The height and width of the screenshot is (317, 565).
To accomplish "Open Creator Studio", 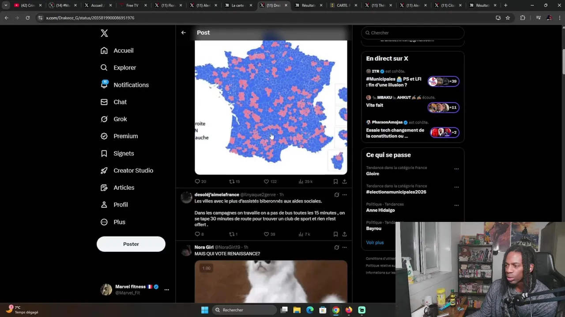I will tap(127, 171).
